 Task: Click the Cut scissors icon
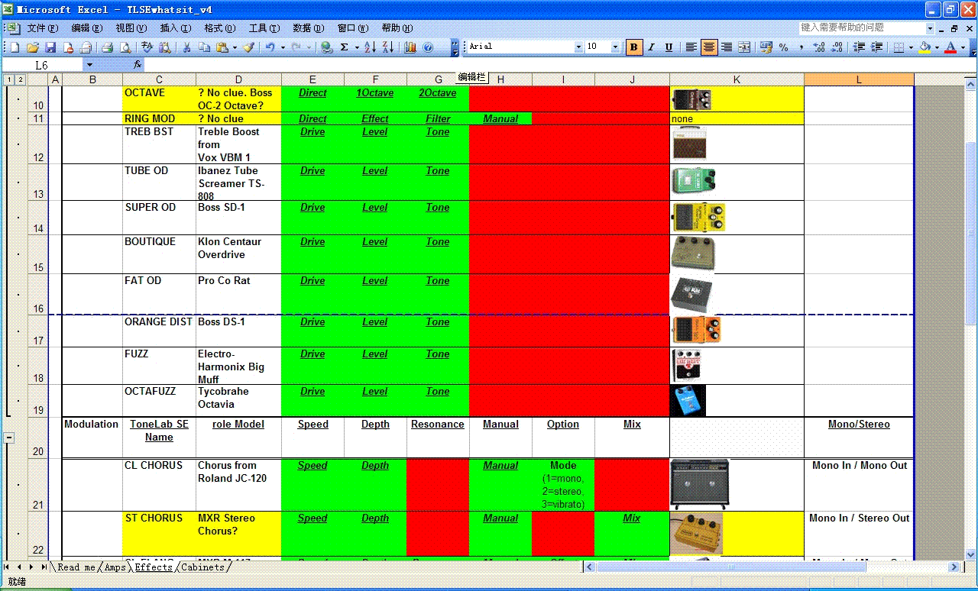pyautogui.click(x=186, y=47)
